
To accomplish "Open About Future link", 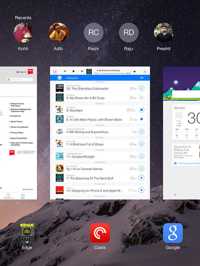I will click(17, 121).
